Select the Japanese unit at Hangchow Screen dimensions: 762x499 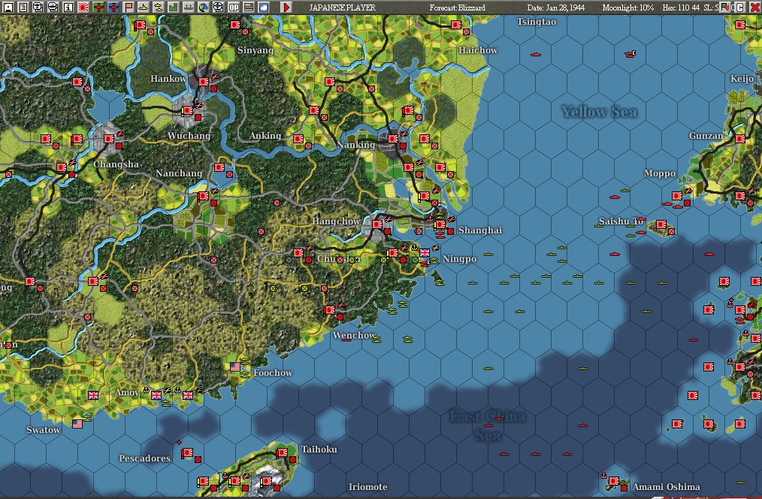click(x=377, y=224)
